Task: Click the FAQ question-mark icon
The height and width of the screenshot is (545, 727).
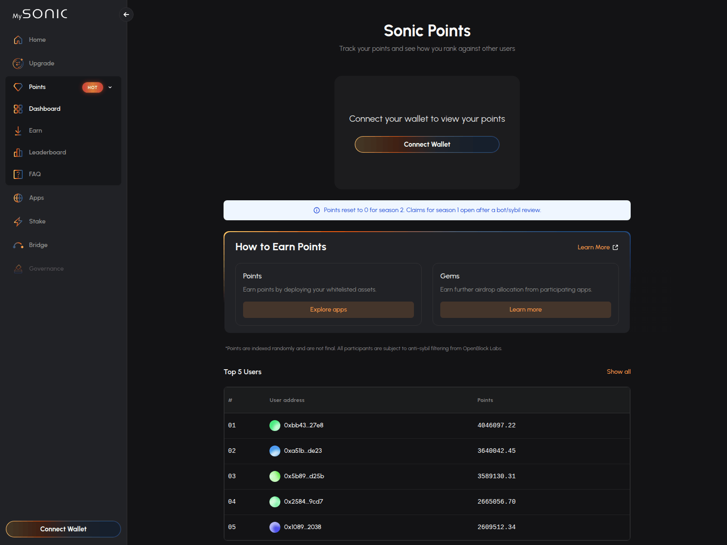Action: [x=18, y=174]
